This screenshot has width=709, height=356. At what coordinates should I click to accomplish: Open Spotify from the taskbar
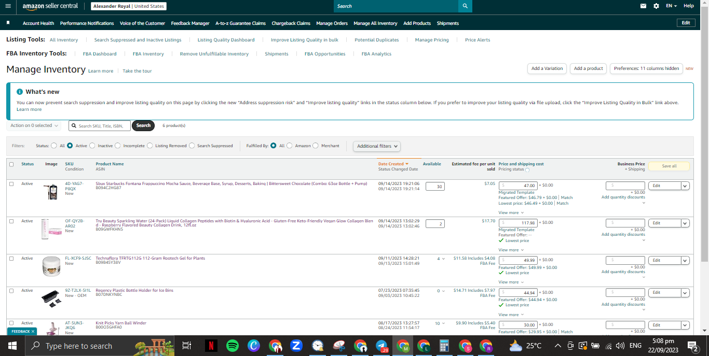[x=233, y=346]
